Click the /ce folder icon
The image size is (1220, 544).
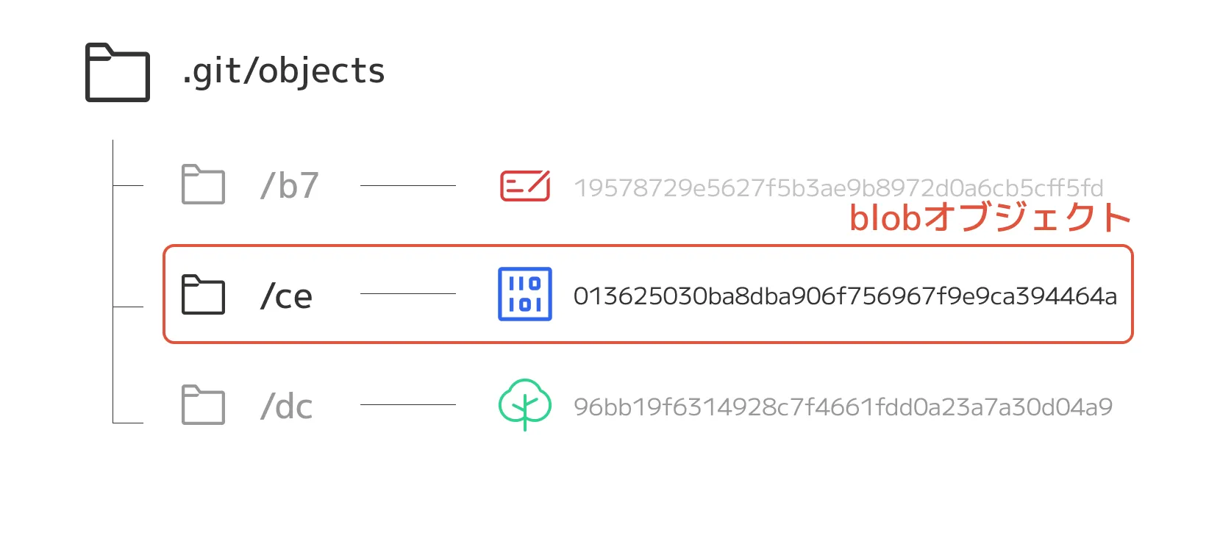coord(203,294)
